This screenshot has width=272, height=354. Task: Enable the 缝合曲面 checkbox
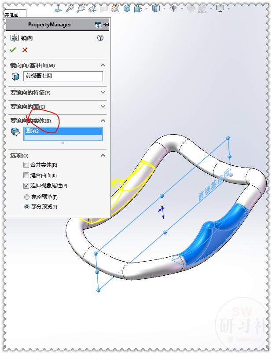[26, 175]
